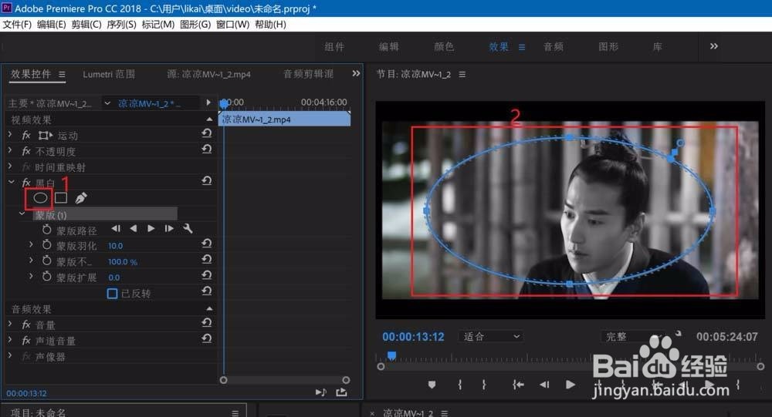This screenshot has width=772, height=417.
Task: Toggle animation stopwatch for 蒙版扩展
Action: click(47, 277)
